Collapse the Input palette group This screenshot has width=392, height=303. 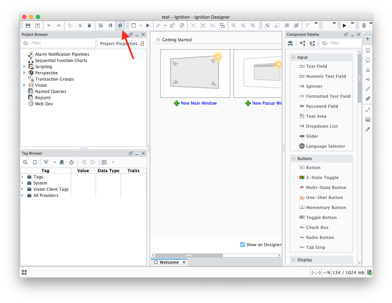(x=294, y=58)
